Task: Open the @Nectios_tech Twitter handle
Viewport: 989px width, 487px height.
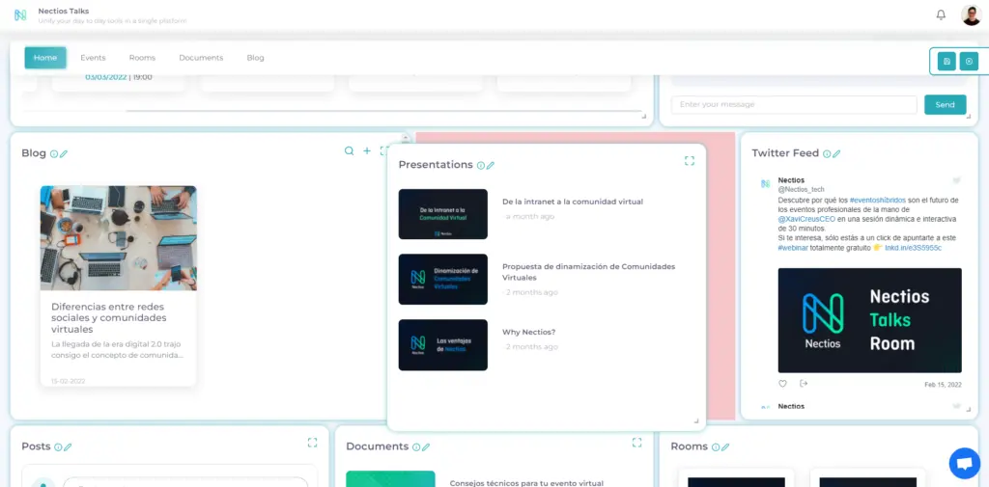Action: point(801,189)
